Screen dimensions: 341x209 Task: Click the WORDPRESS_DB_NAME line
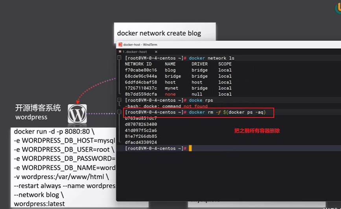(x=65, y=168)
